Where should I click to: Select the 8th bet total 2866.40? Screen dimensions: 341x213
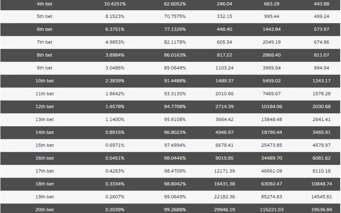pyautogui.click(x=272, y=55)
